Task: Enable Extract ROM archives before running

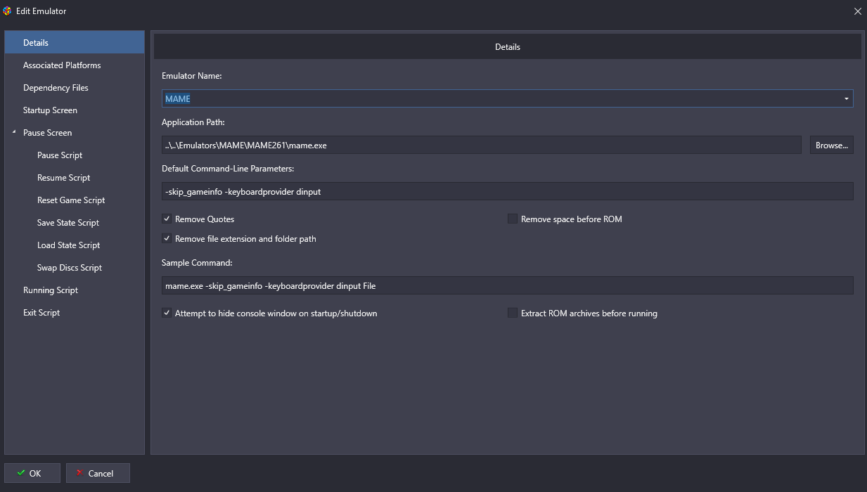Action: pyautogui.click(x=513, y=313)
